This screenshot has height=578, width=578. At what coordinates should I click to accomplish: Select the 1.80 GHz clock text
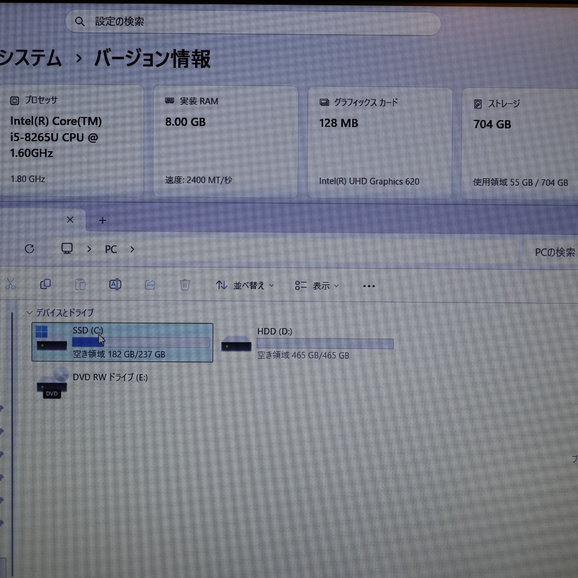pos(28,179)
